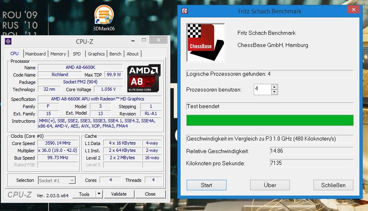Image resolution: width=368 pixels, height=211 pixels.
Task: Open the Tools dropdown arrow
Action: pos(99,194)
